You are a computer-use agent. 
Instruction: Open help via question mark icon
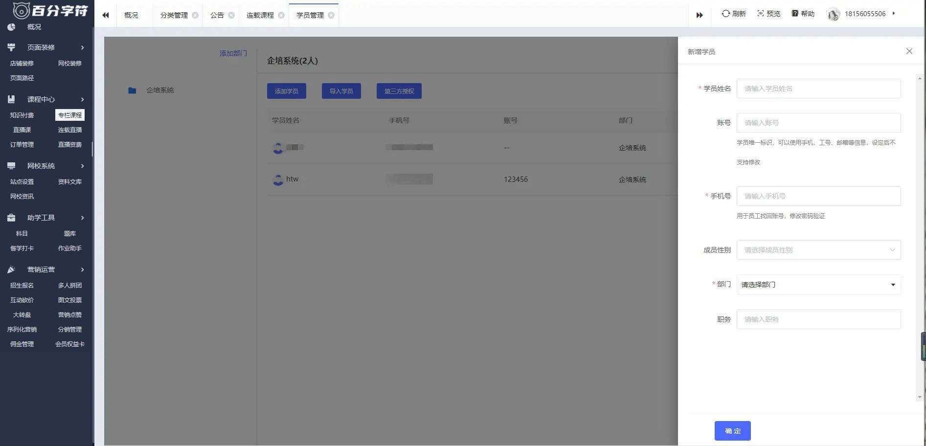795,14
